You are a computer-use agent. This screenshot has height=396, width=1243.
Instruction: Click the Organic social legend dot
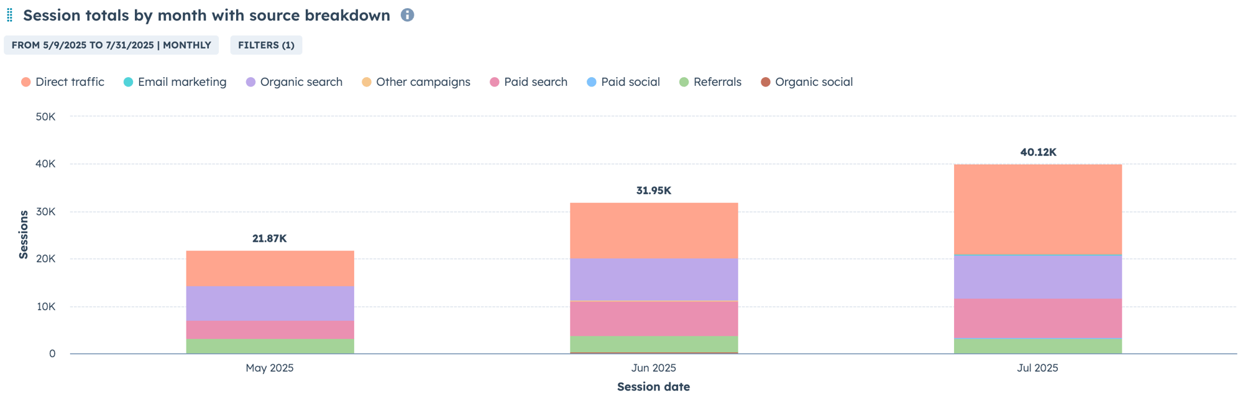[766, 82]
